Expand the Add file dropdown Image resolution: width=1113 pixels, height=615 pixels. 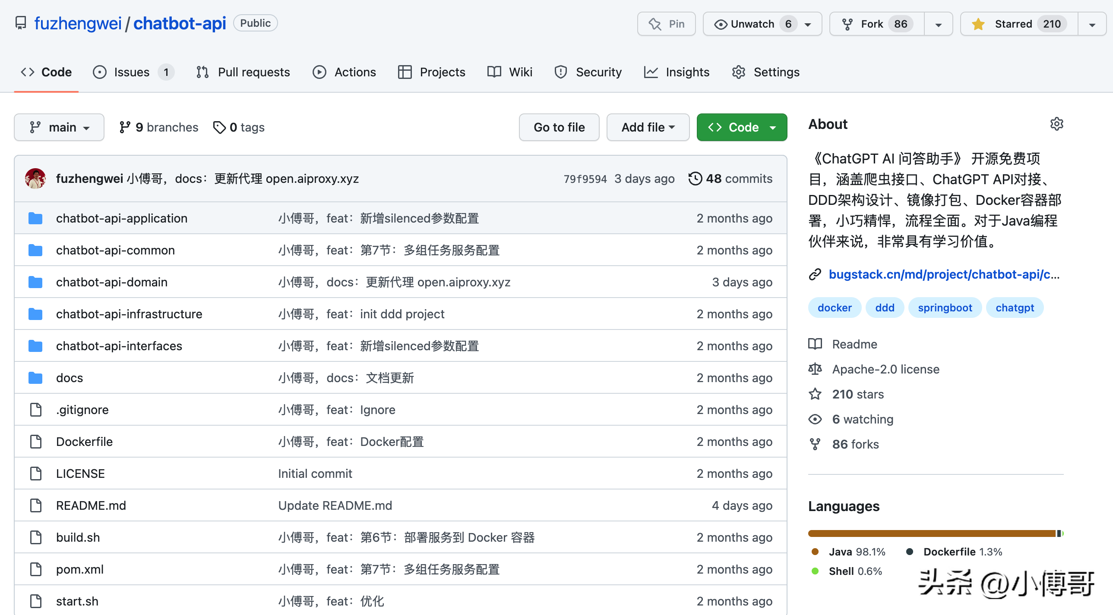pyautogui.click(x=648, y=127)
